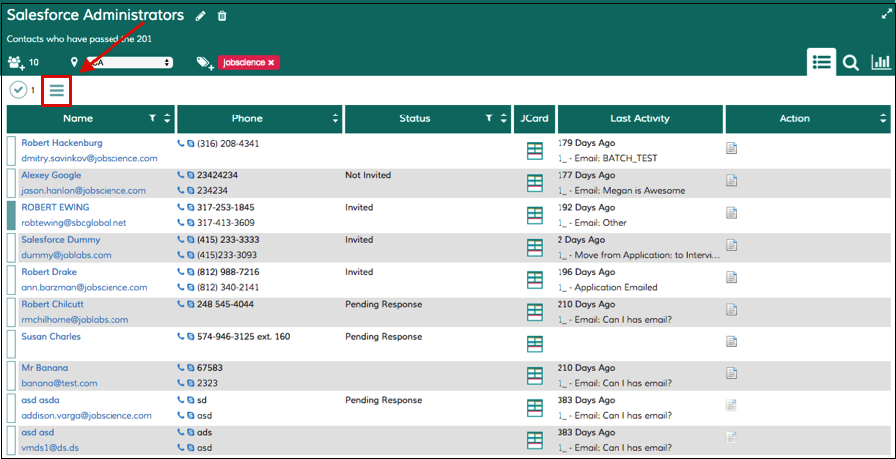896x459 pixels.
Task: Open action document for Alexey Google
Action: pyautogui.click(x=731, y=180)
